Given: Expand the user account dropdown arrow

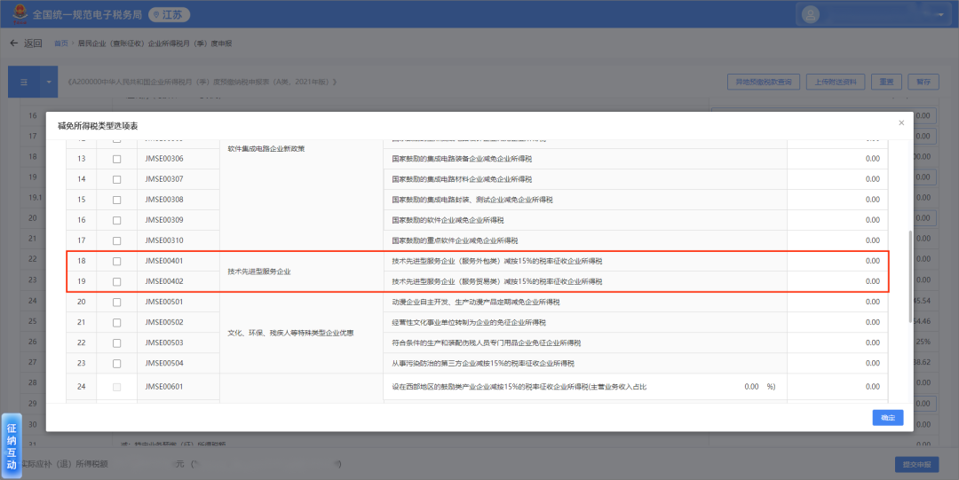Looking at the screenshot, I should tap(939, 14).
